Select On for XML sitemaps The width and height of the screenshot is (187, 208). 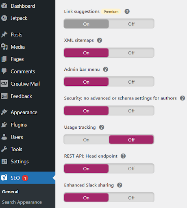[x=86, y=53]
